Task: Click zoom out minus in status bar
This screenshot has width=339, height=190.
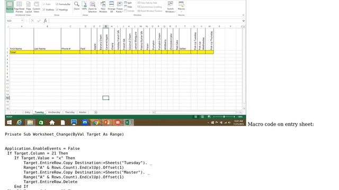Action: [x=214, y=117]
